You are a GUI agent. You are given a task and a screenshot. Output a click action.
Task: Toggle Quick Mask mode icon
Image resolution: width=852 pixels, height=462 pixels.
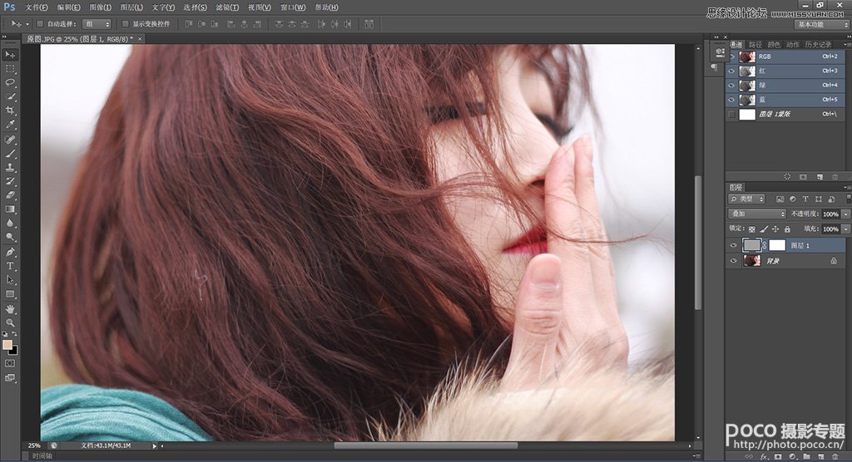[x=10, y=363]
